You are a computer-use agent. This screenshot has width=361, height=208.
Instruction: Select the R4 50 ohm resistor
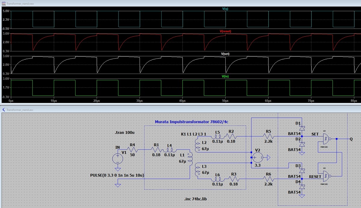coord(132,149)
